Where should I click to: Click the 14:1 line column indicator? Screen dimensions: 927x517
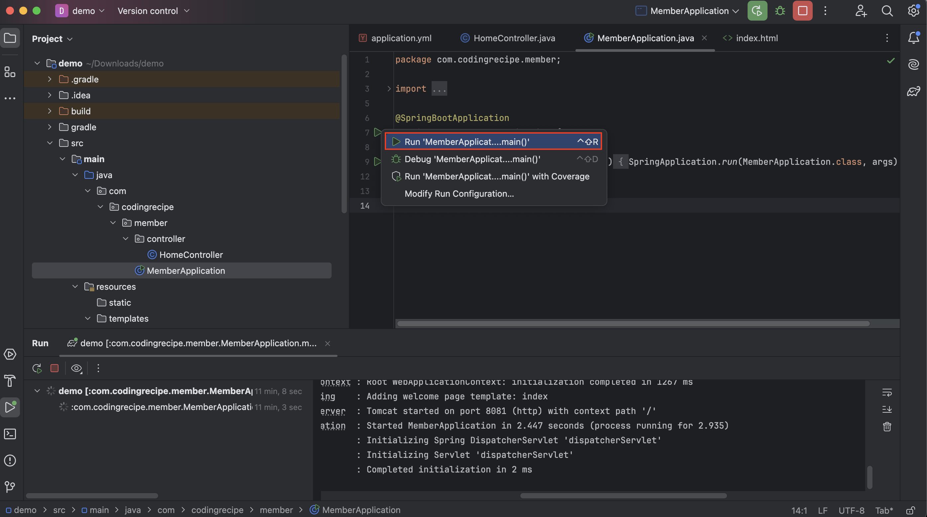pyautogui.click(x=799, y=510)
